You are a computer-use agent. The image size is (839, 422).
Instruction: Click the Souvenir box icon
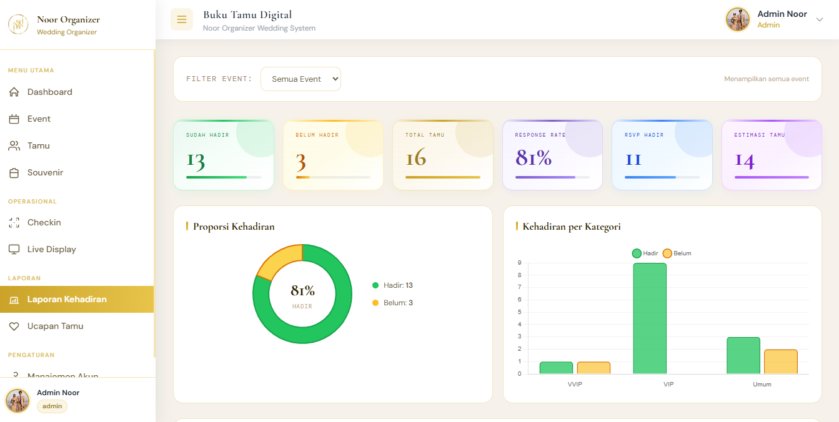pos(14,173)
